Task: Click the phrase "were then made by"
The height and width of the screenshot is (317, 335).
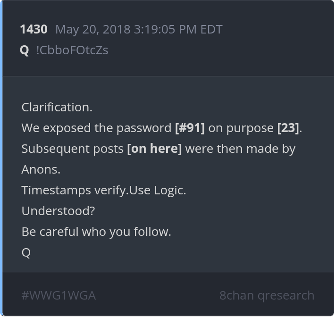Action: click(240, 149)
